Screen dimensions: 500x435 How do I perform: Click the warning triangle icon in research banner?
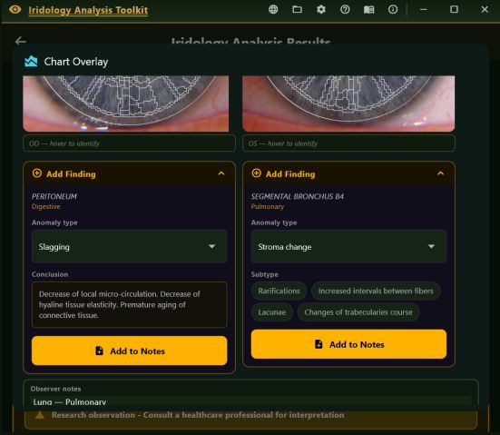tap(40, 415)
